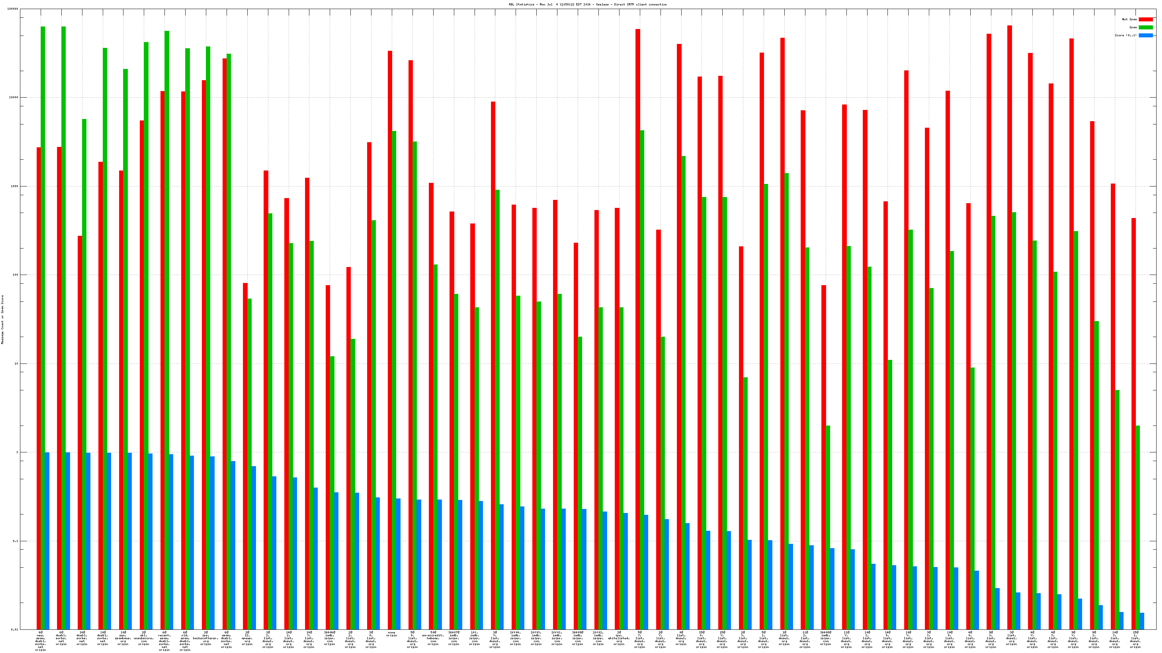Click the "Score (0..1)" legend label
Image resolution: width=1162 pixels, height=653 pixels.
1125,35
